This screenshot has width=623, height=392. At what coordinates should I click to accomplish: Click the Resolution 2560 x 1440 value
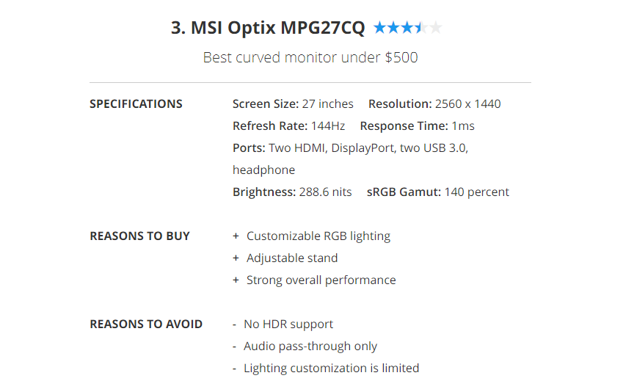[467, 104]
